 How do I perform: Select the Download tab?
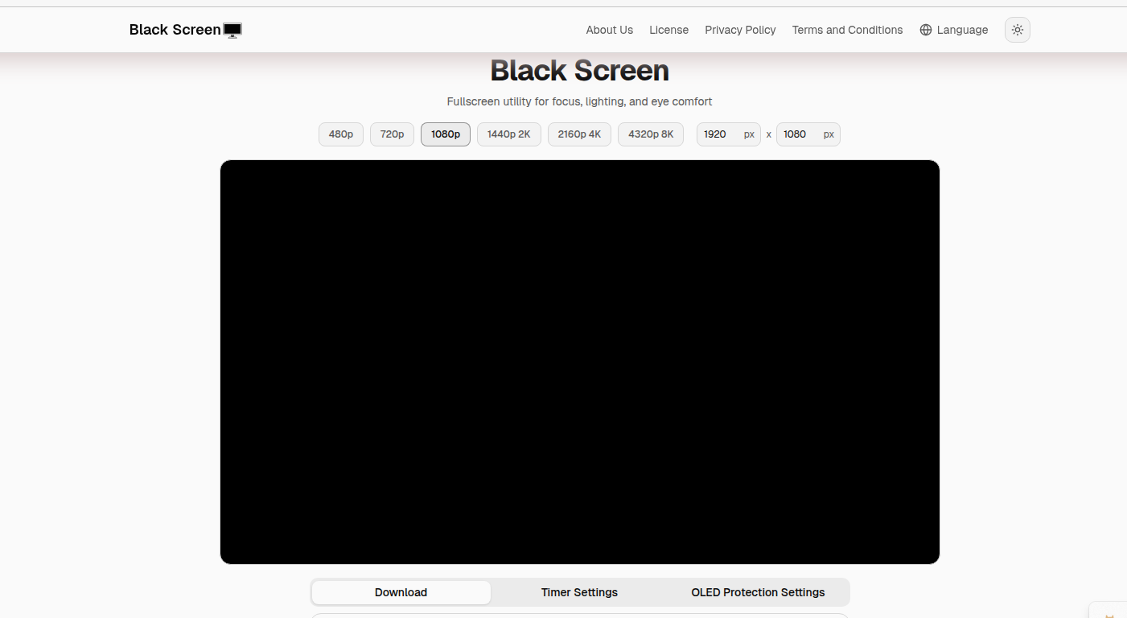pos(401,592)
